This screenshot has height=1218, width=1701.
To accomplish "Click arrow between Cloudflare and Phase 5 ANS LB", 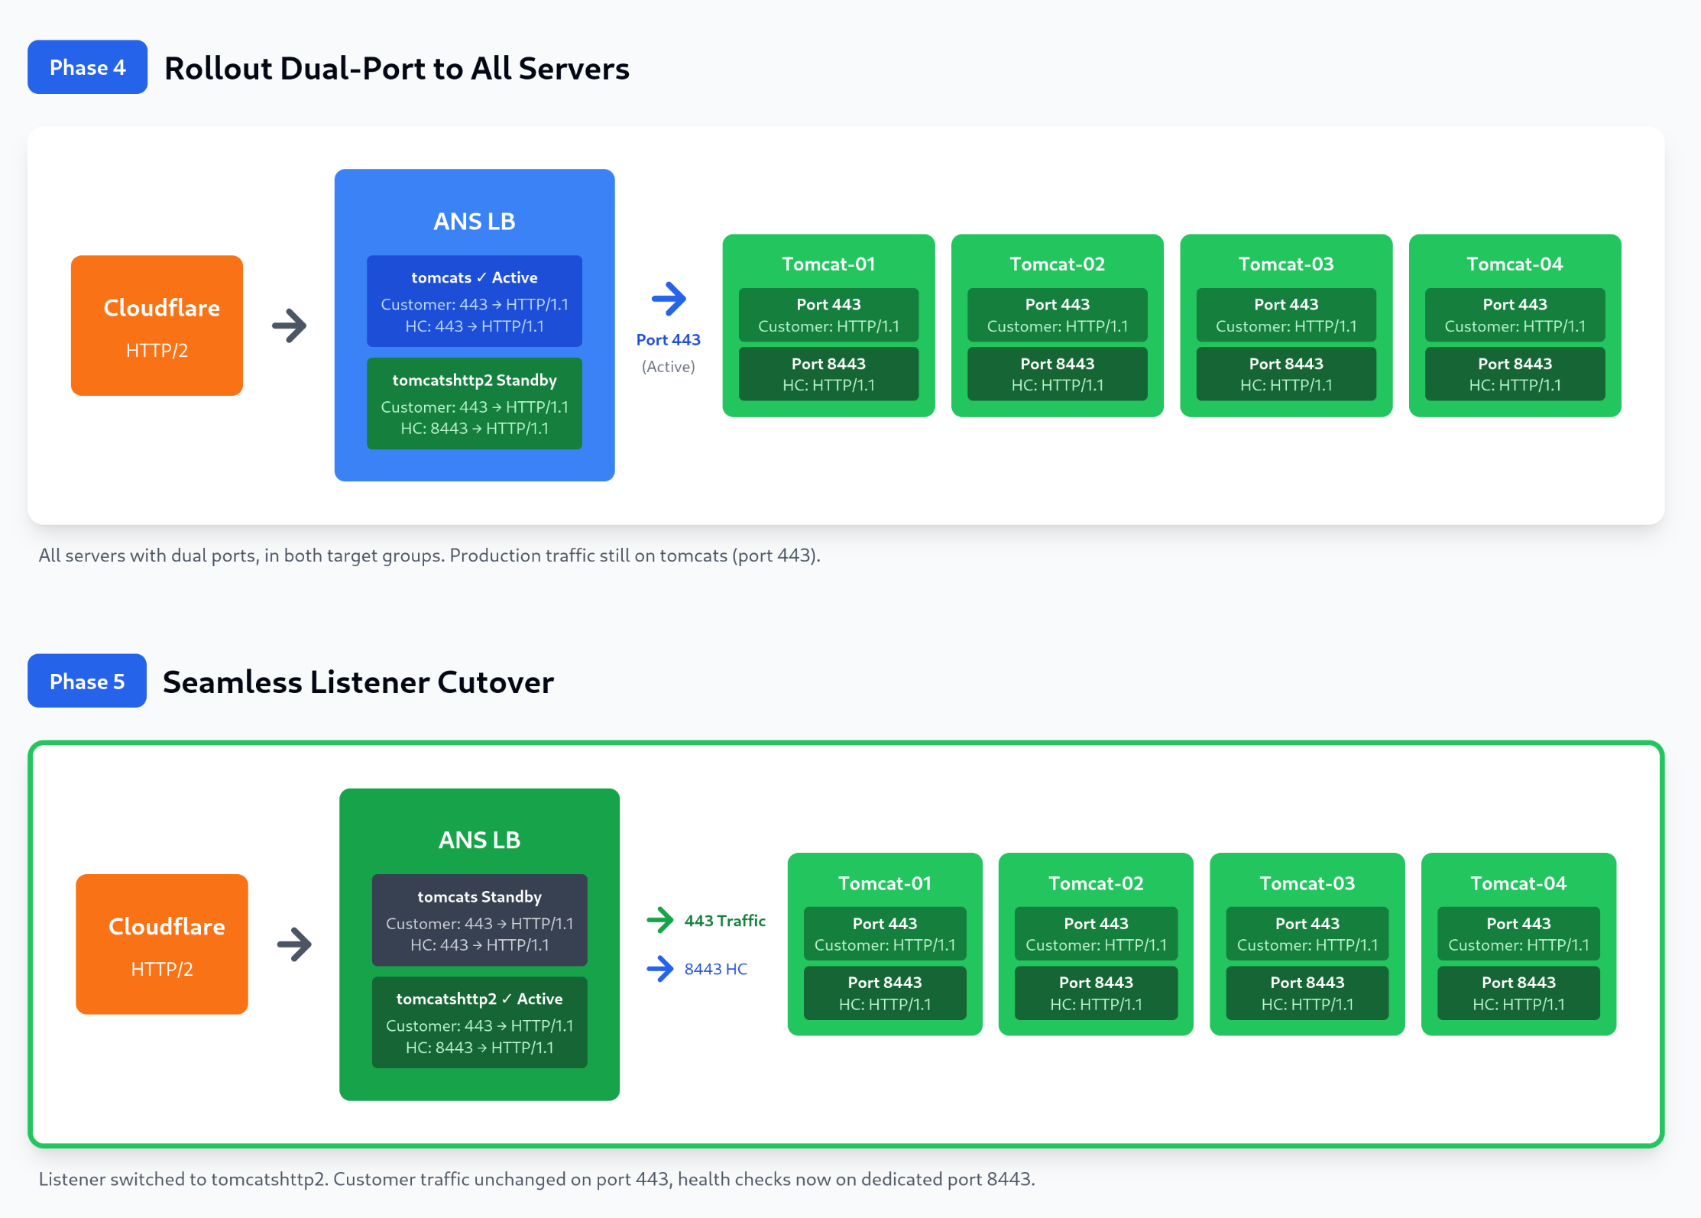I will pos(294,944).
